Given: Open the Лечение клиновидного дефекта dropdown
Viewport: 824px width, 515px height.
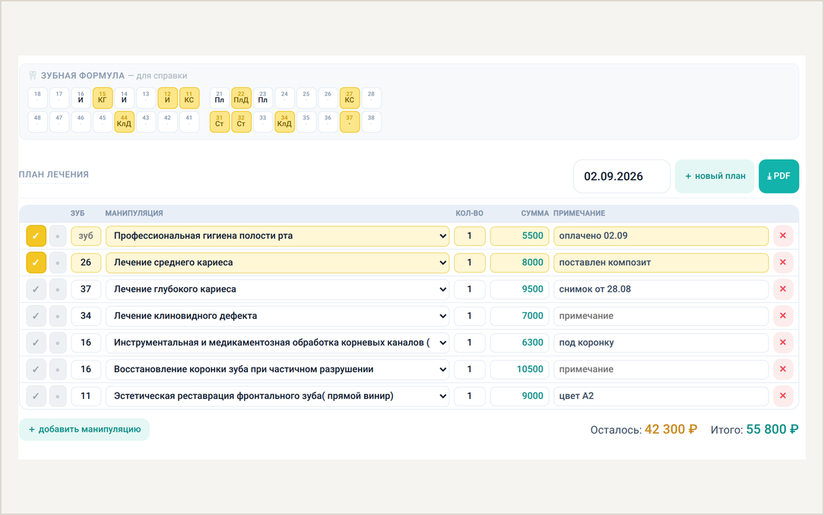Looking at the screenshot, I should 277,316.
